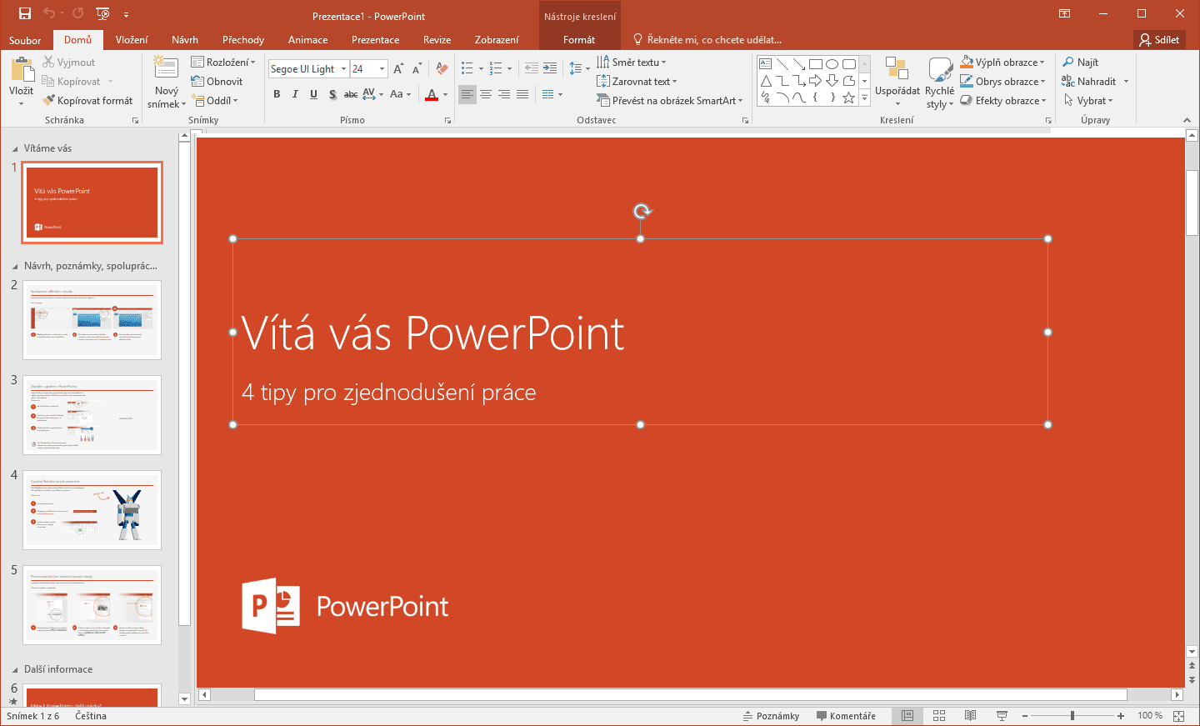Viewport: 1200px width, 726px height.
Task: Select the oval shape in gallery
Action: (x=832, y=64)
